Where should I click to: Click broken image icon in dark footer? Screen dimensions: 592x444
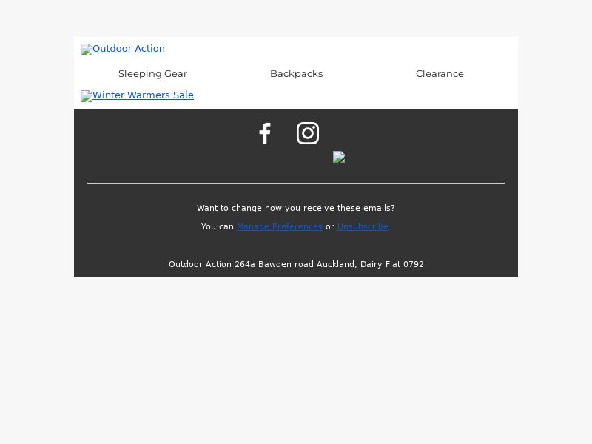tap(339, 157)
